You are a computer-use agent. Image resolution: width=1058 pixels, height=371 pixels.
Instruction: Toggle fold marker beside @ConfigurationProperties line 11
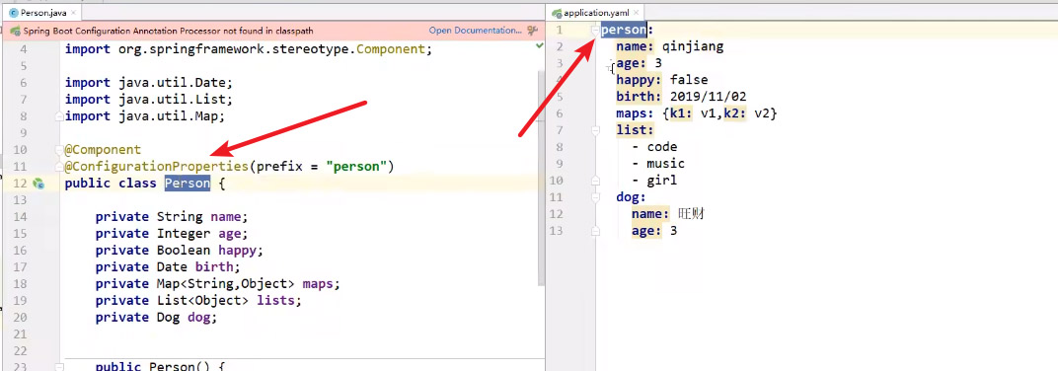tap(59, 167)
